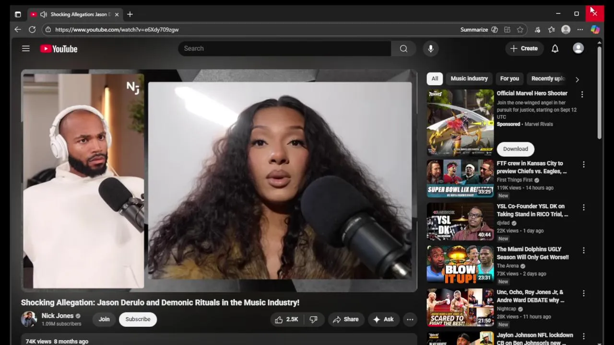
Task: Open more actions under the video
Action: coord(410,319)
